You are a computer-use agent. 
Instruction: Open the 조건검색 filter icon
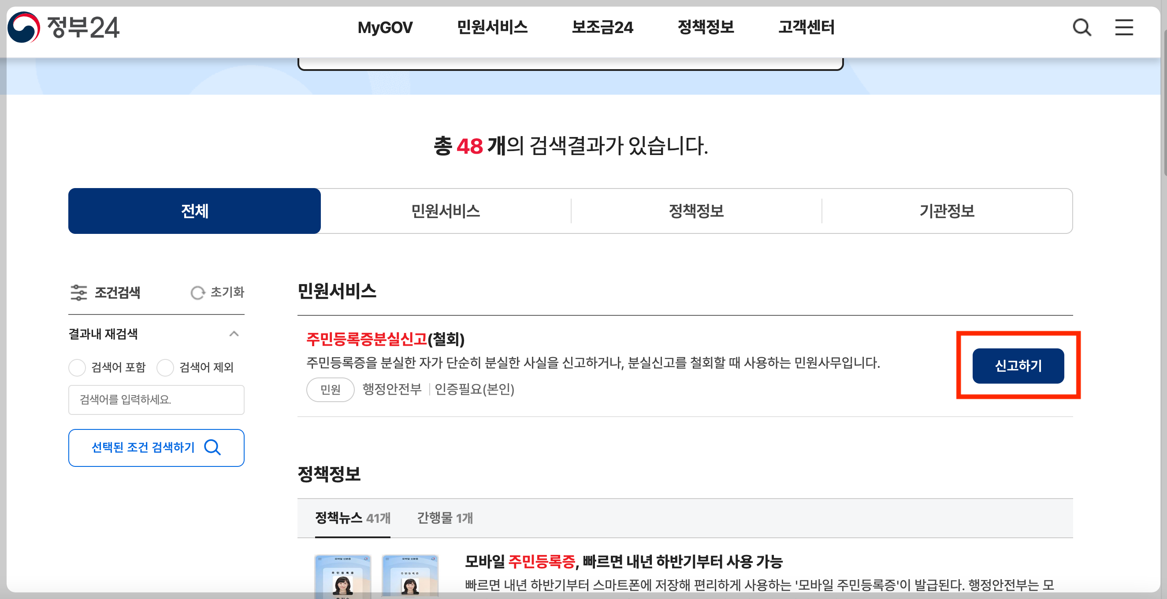pyautogui.click(x=79, y=292)
